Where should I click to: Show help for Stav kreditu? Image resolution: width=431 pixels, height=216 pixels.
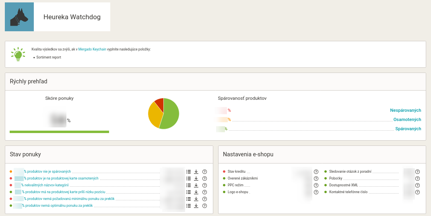[316, 172]
